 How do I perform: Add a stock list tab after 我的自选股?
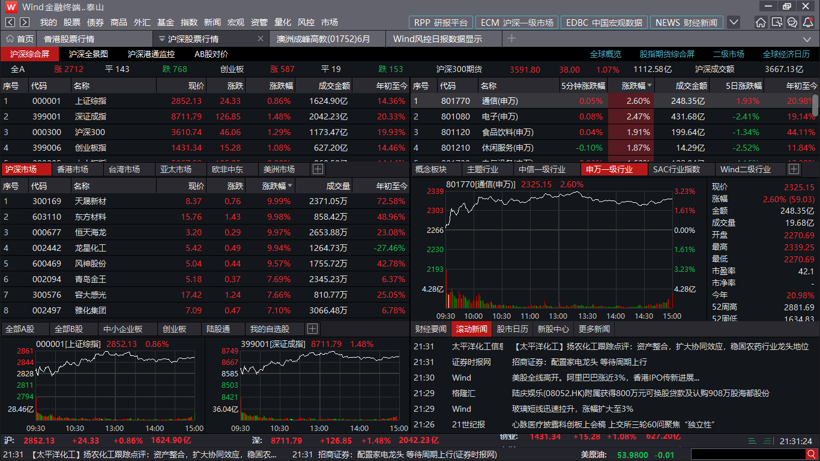tap(312, 328)
